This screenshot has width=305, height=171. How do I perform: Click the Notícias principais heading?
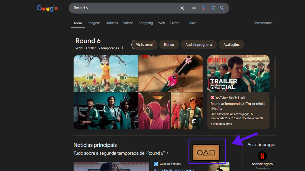pos(95,145)
